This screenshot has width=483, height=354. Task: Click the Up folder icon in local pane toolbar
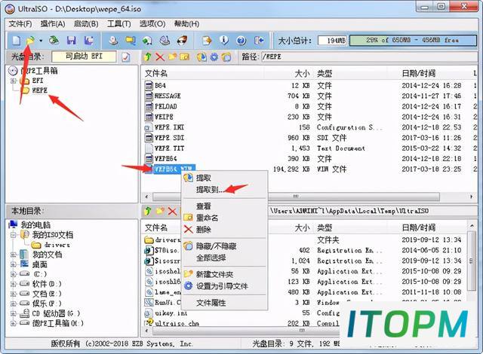[148, 211]
